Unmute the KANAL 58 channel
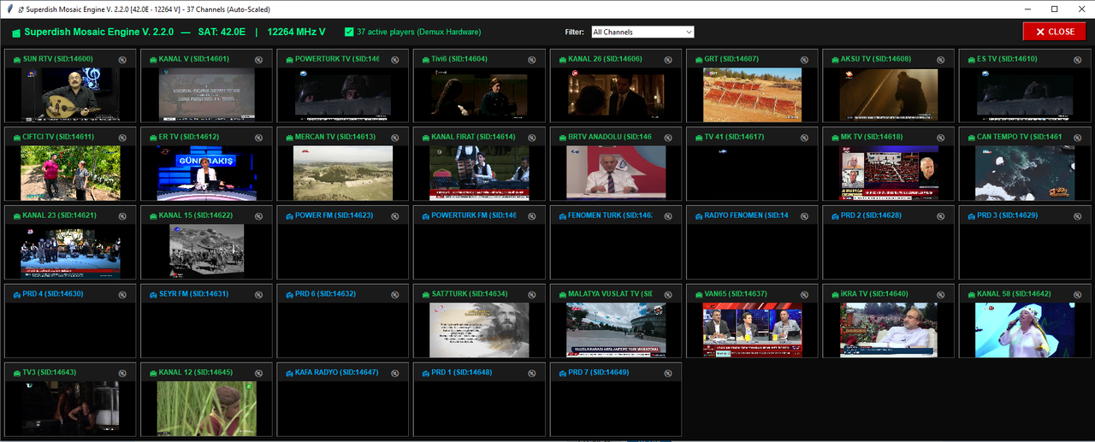Image resolution: width=1095 pixels, height=442 pixels. pyautogui.click(x=1077, y=294)
